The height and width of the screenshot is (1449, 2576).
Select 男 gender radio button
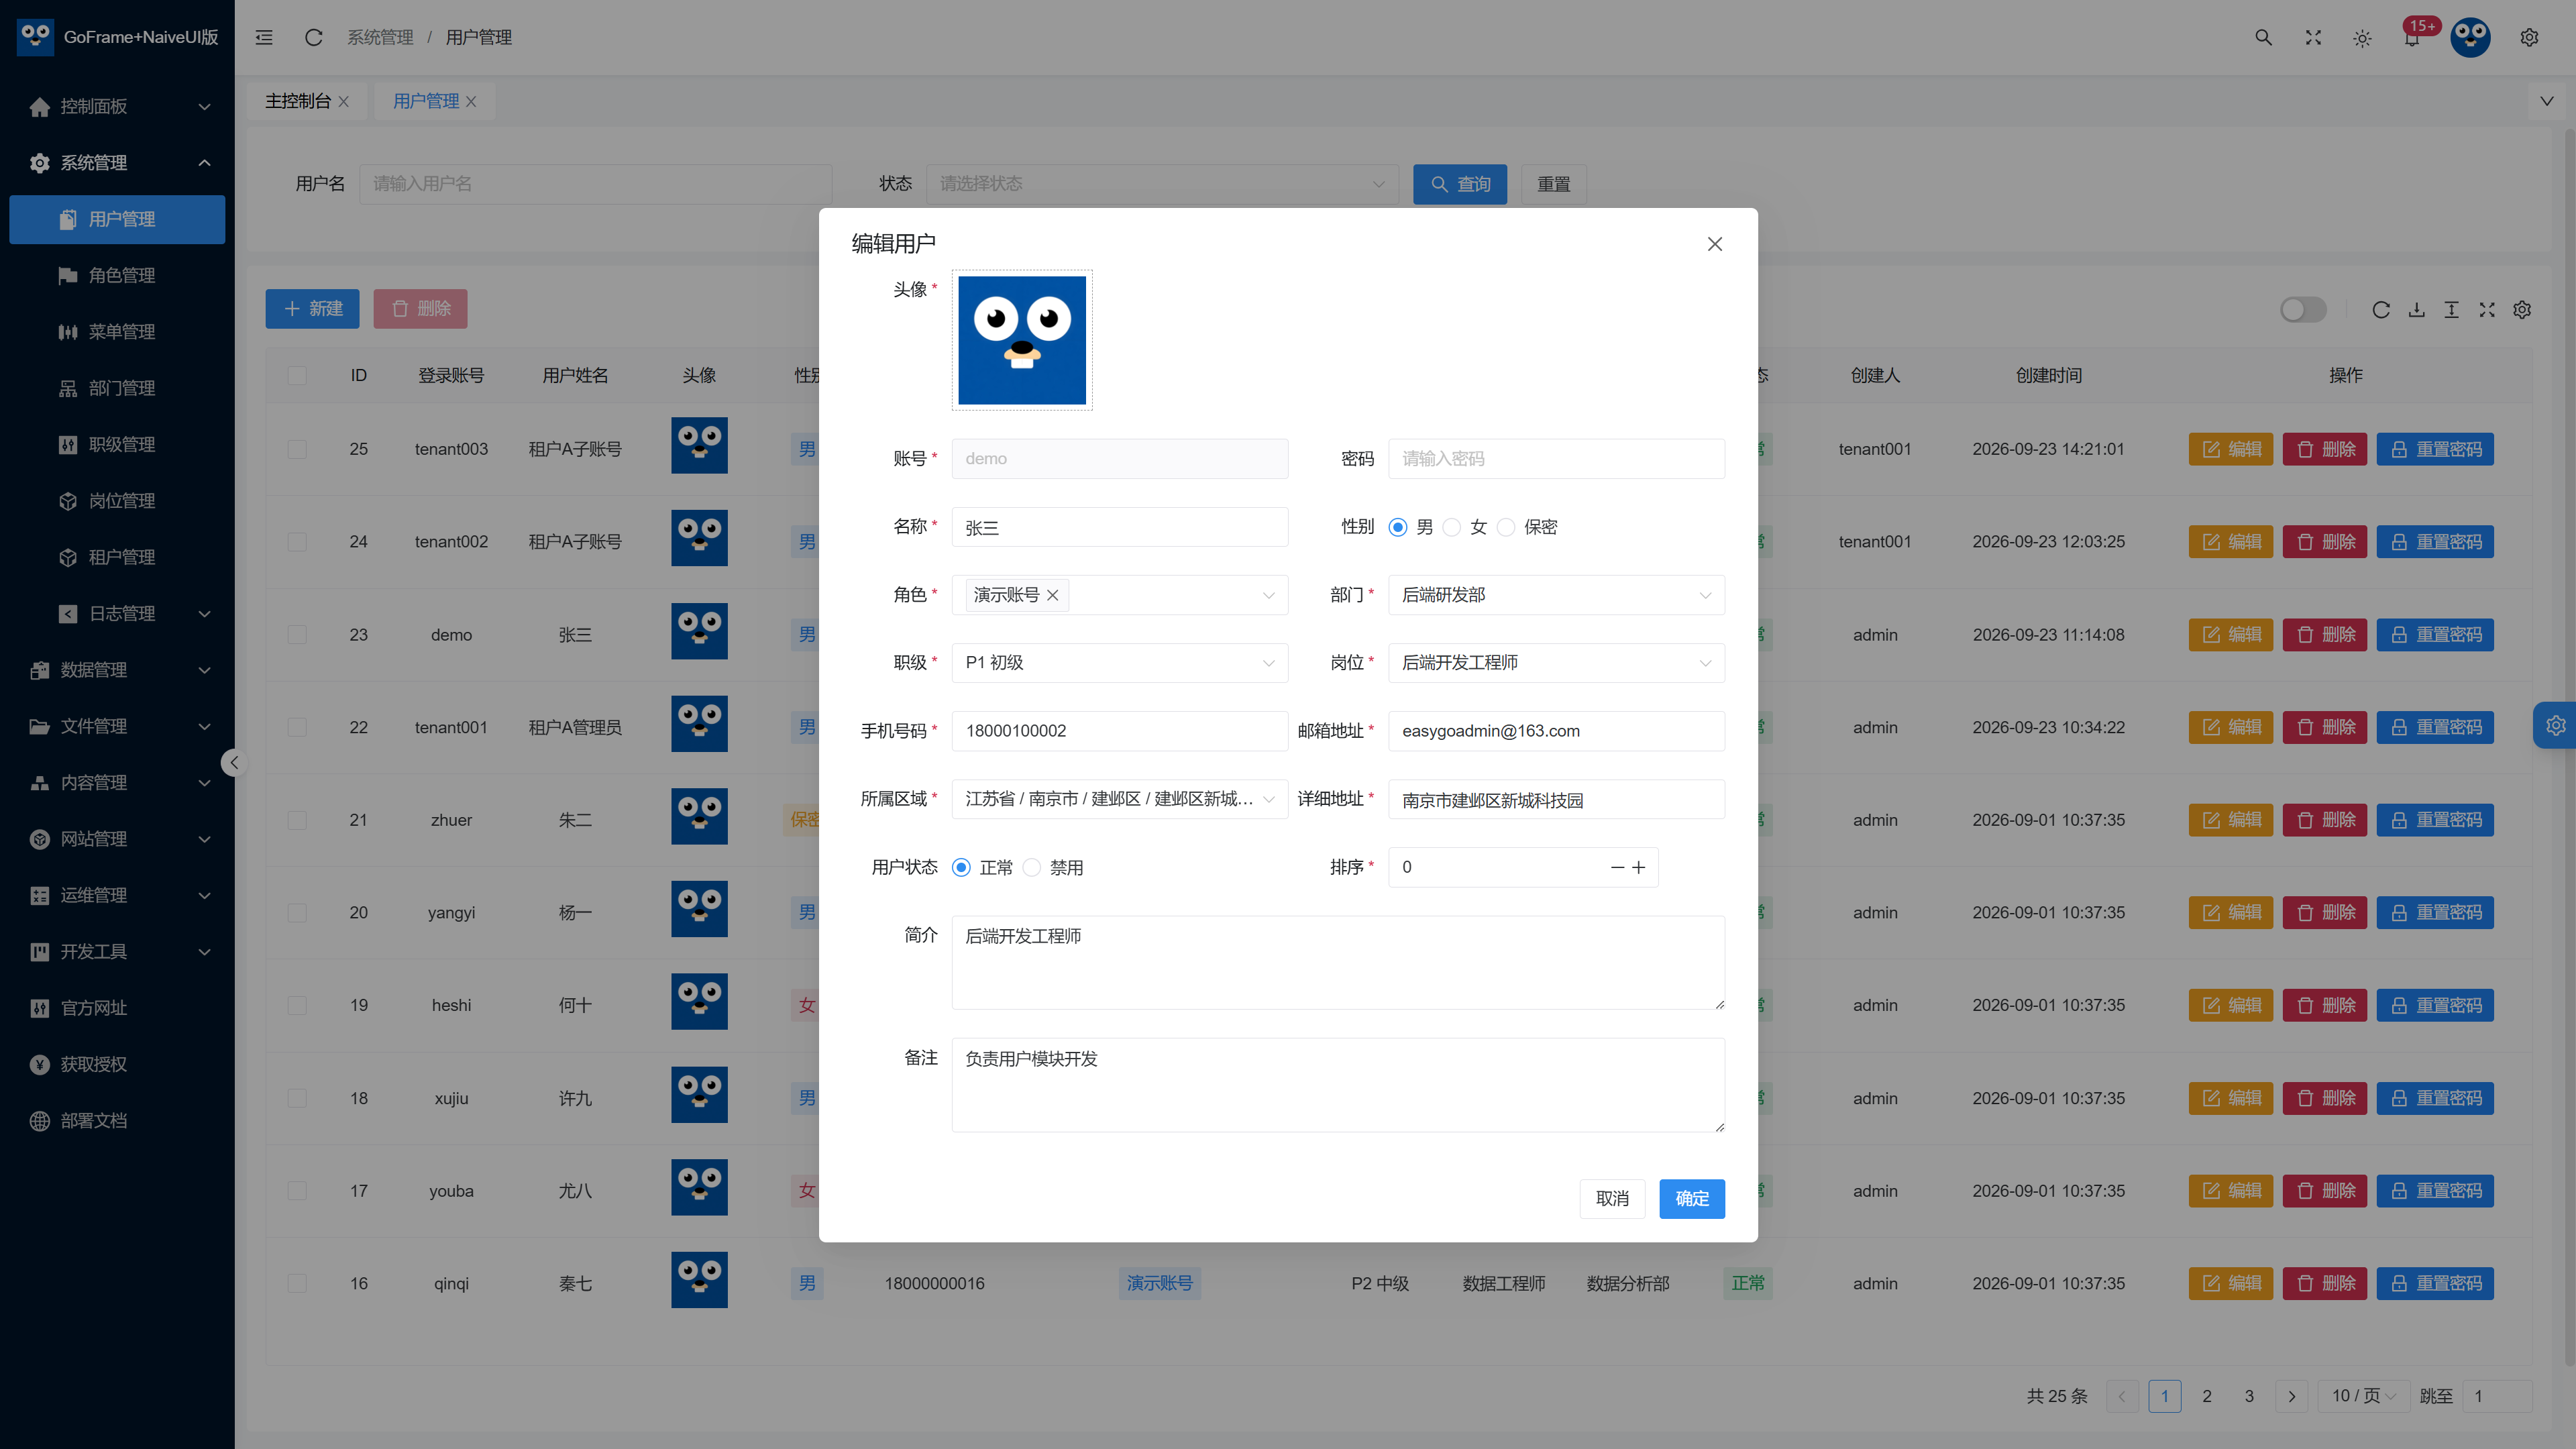tap(1398, 527)
